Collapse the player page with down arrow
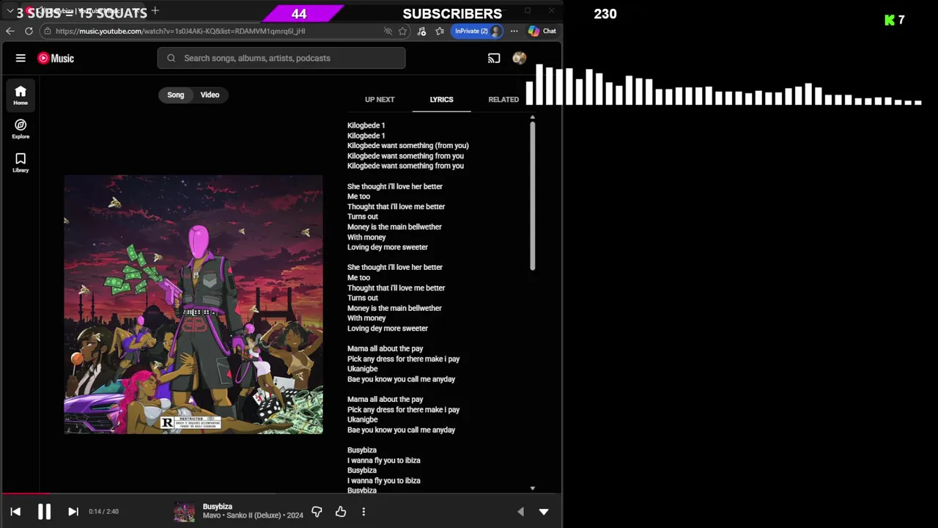Screen dimensions: 938x528 544,512
